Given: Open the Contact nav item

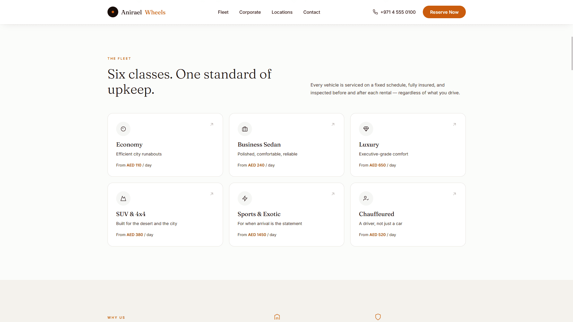Looking at the screenshot, I should coord(311,12).
